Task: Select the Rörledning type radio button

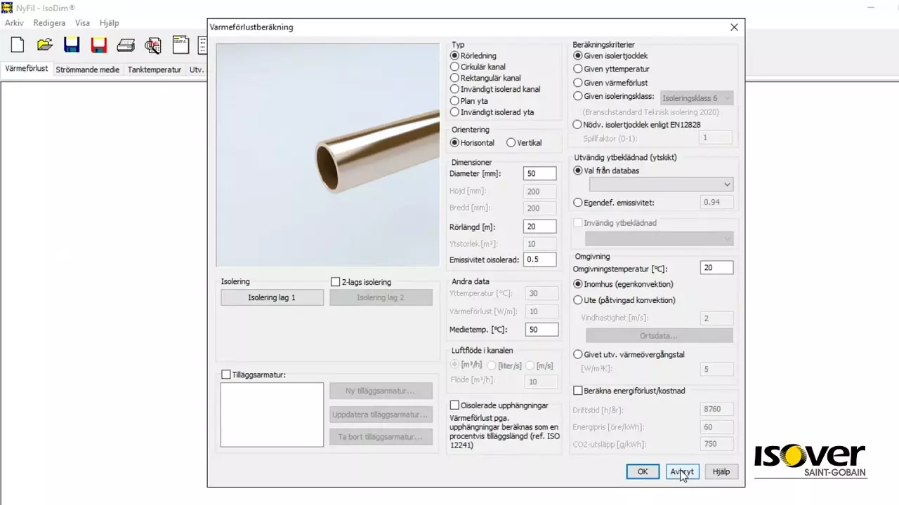Action: (x=455, y=55)
